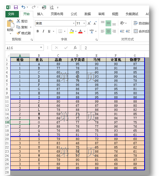Switch to the 负载测试 tab
The height and width of the screenshot is (176, 160).
click(x=132, y=14)
